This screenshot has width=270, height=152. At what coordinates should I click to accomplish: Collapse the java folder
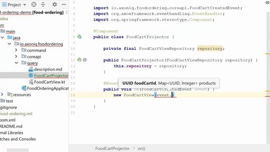click(x=3, y=38)
